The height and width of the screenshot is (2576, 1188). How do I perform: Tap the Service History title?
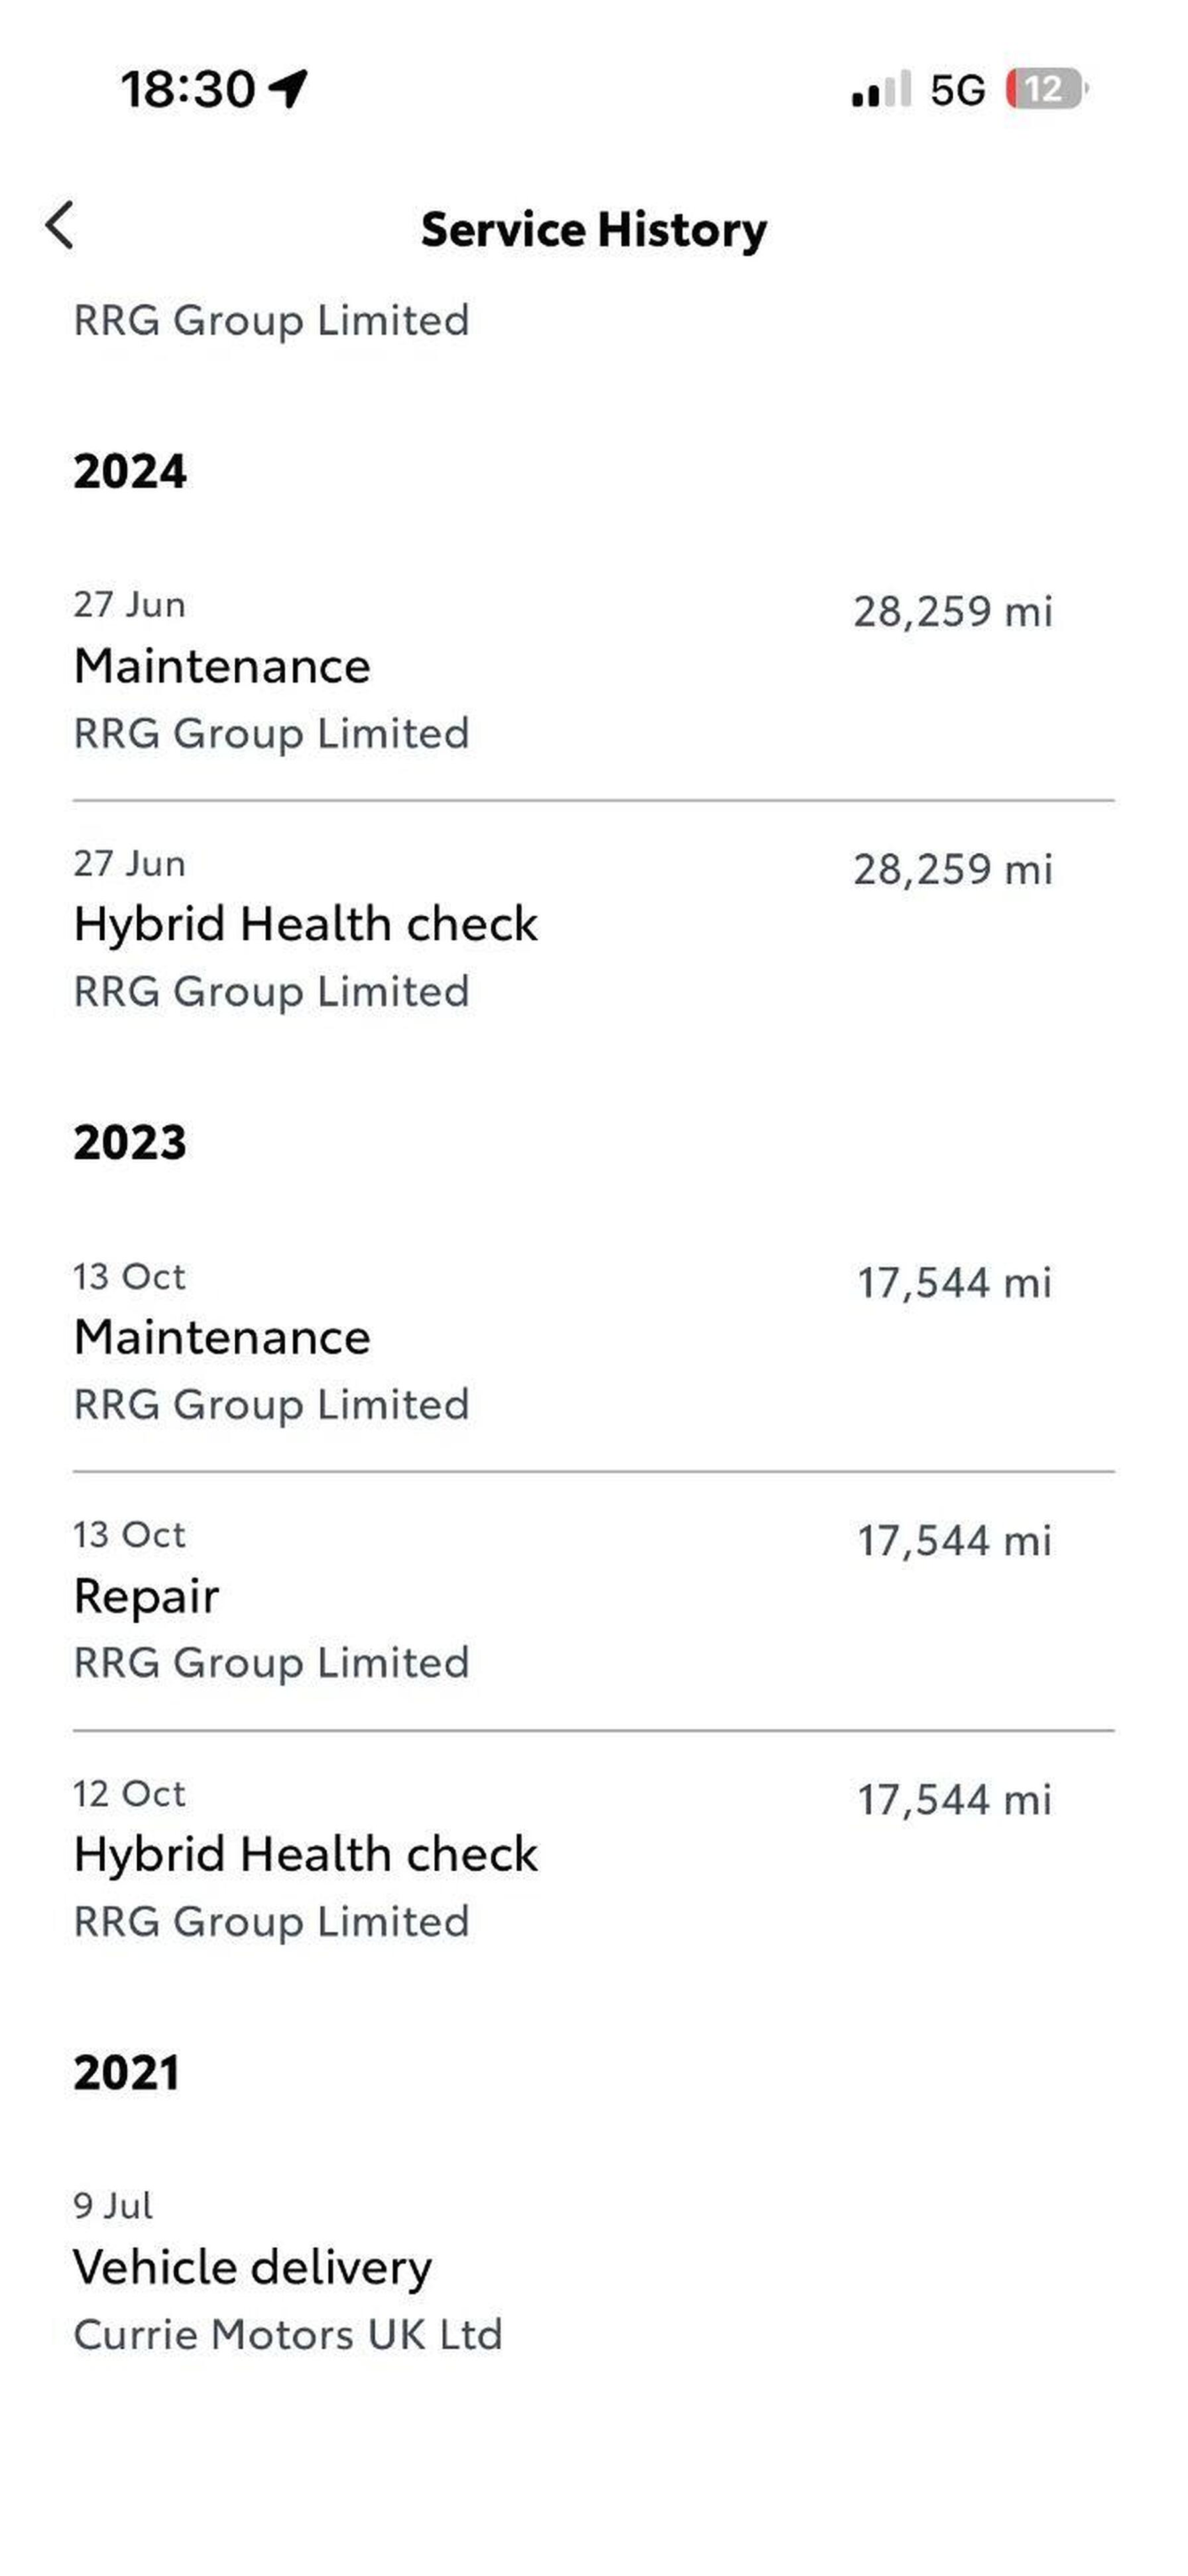593,229
